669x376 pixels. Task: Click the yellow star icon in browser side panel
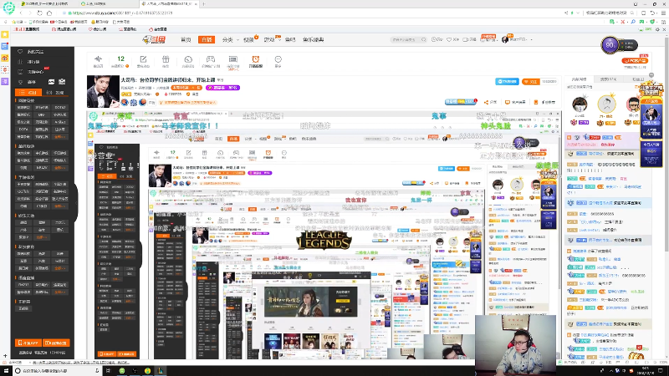click(5, 34)
